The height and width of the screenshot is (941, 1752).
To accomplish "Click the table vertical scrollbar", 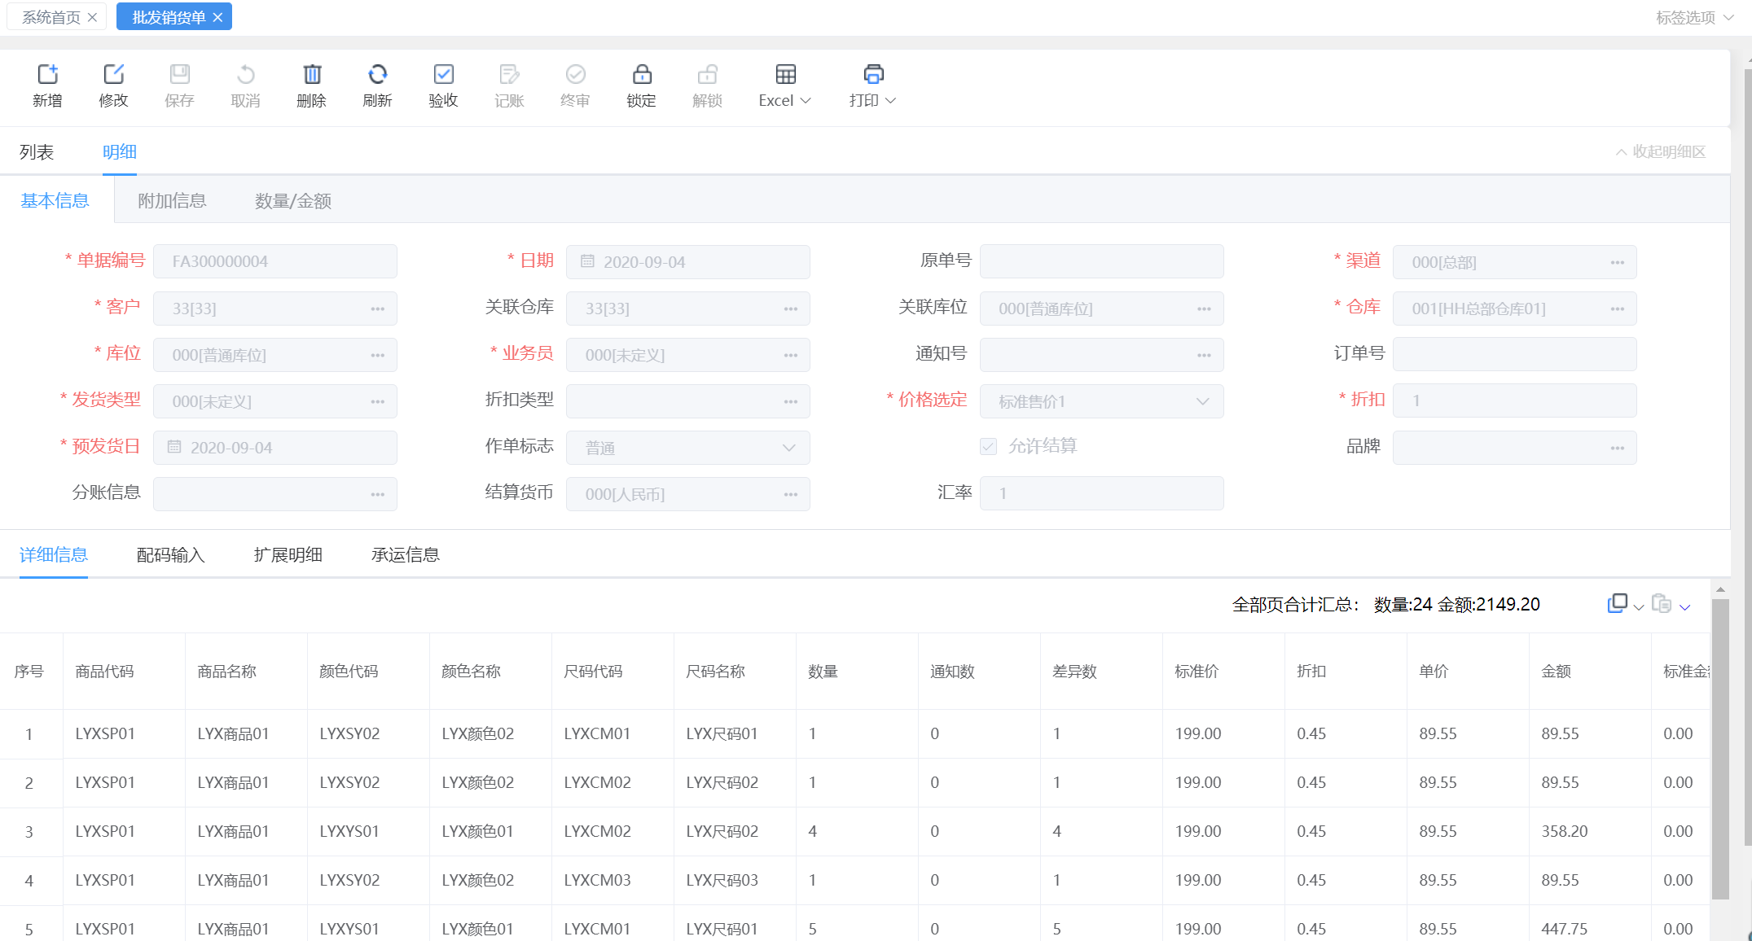I will click(x=1720, y=749).
